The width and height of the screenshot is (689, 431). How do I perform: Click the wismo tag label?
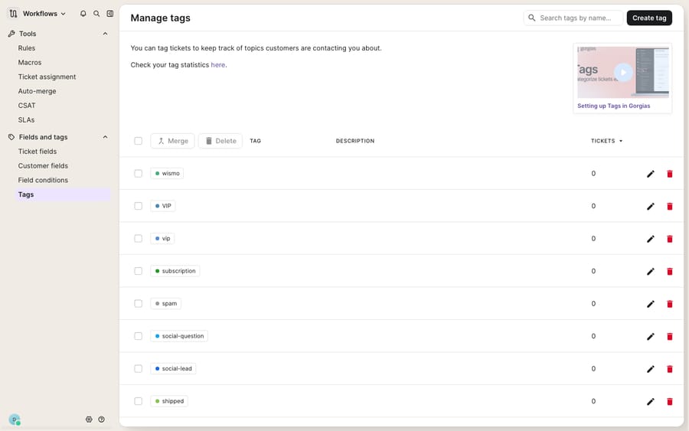pyautogui.click(x=167, y=174)
